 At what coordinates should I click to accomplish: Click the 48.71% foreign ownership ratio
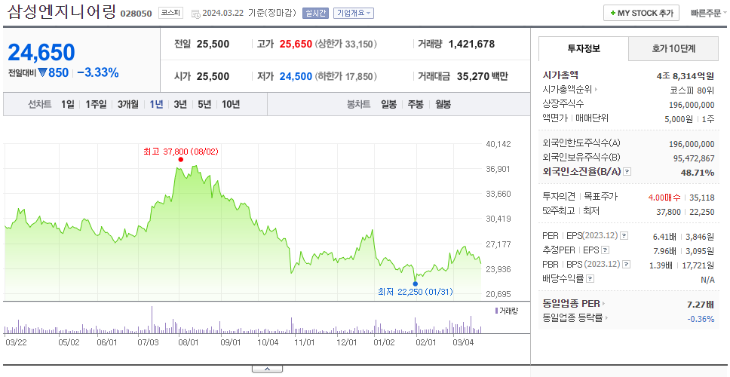click(x=698, y=173)
